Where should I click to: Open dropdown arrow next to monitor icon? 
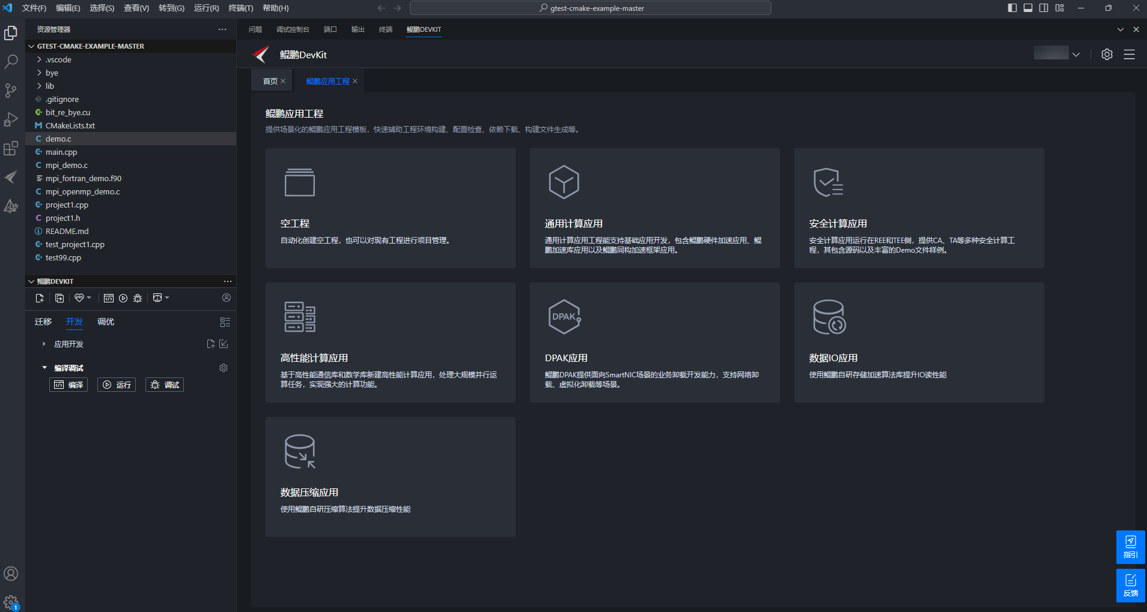pos(167,298)
